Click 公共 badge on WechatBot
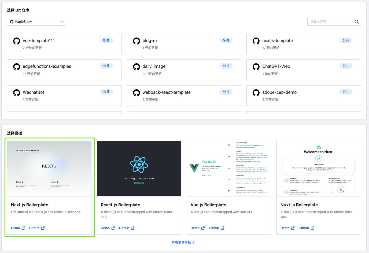Screen dimensions: 369x253 point(106,92)
